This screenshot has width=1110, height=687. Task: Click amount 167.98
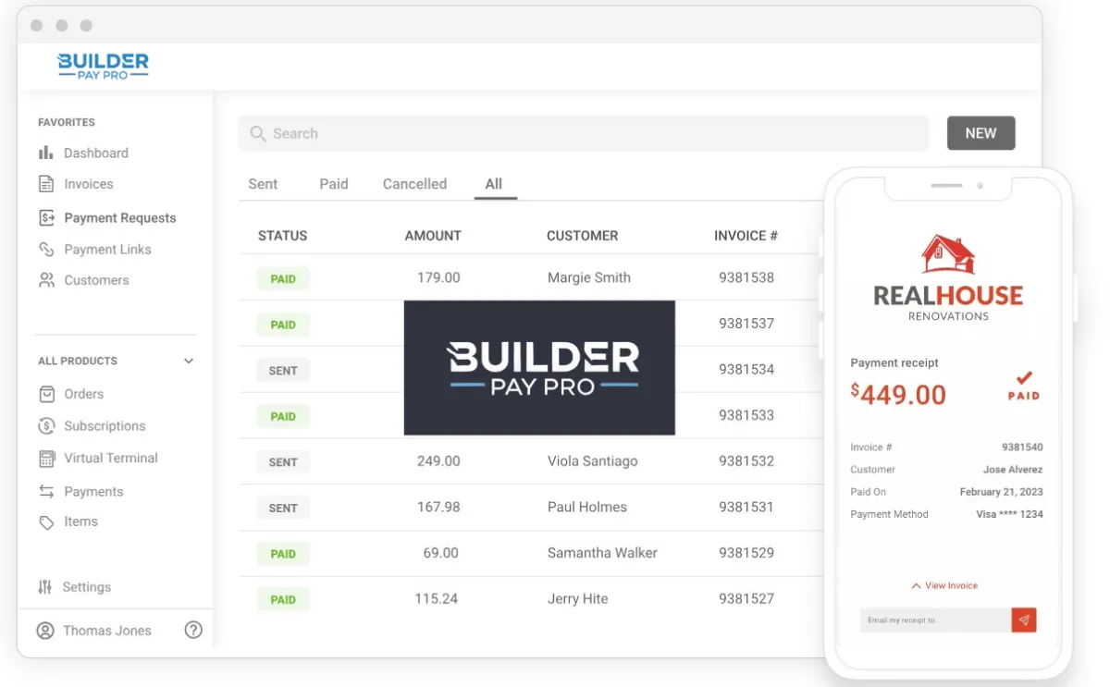click(x=438, y=507)
